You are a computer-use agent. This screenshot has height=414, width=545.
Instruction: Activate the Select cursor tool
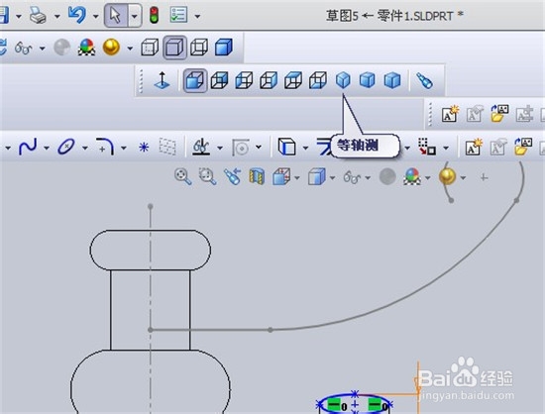(115, 15)
